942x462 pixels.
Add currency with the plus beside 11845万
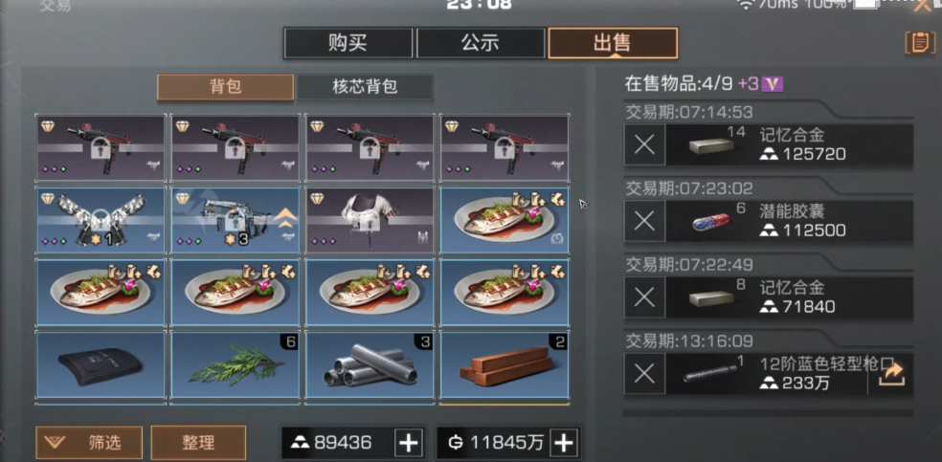564,444
